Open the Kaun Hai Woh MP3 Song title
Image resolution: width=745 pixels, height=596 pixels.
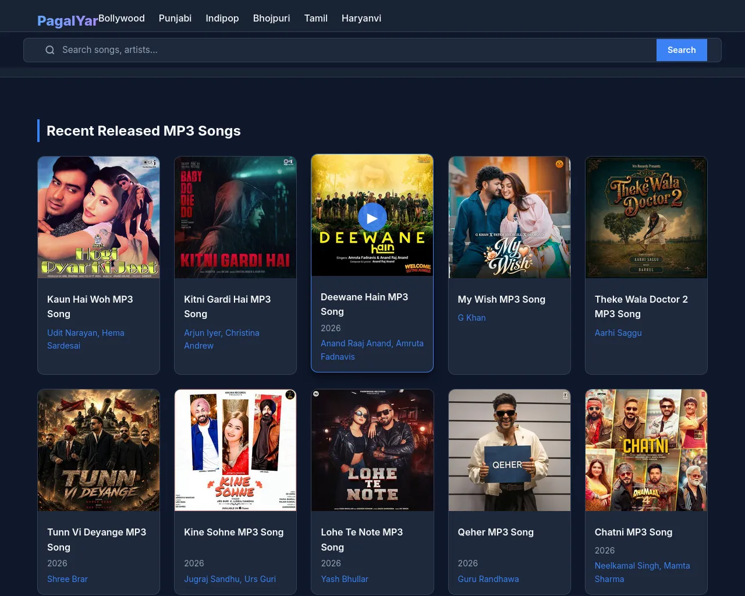point(90,307)
